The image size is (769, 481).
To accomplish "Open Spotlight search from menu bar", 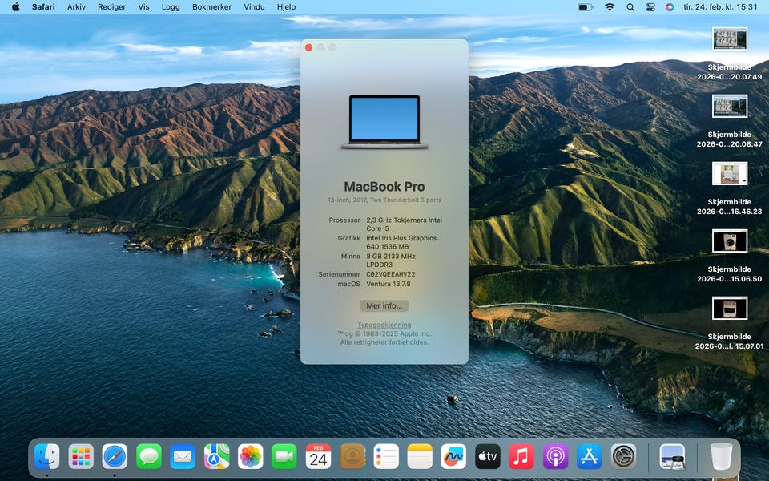I will coord(630,6).
